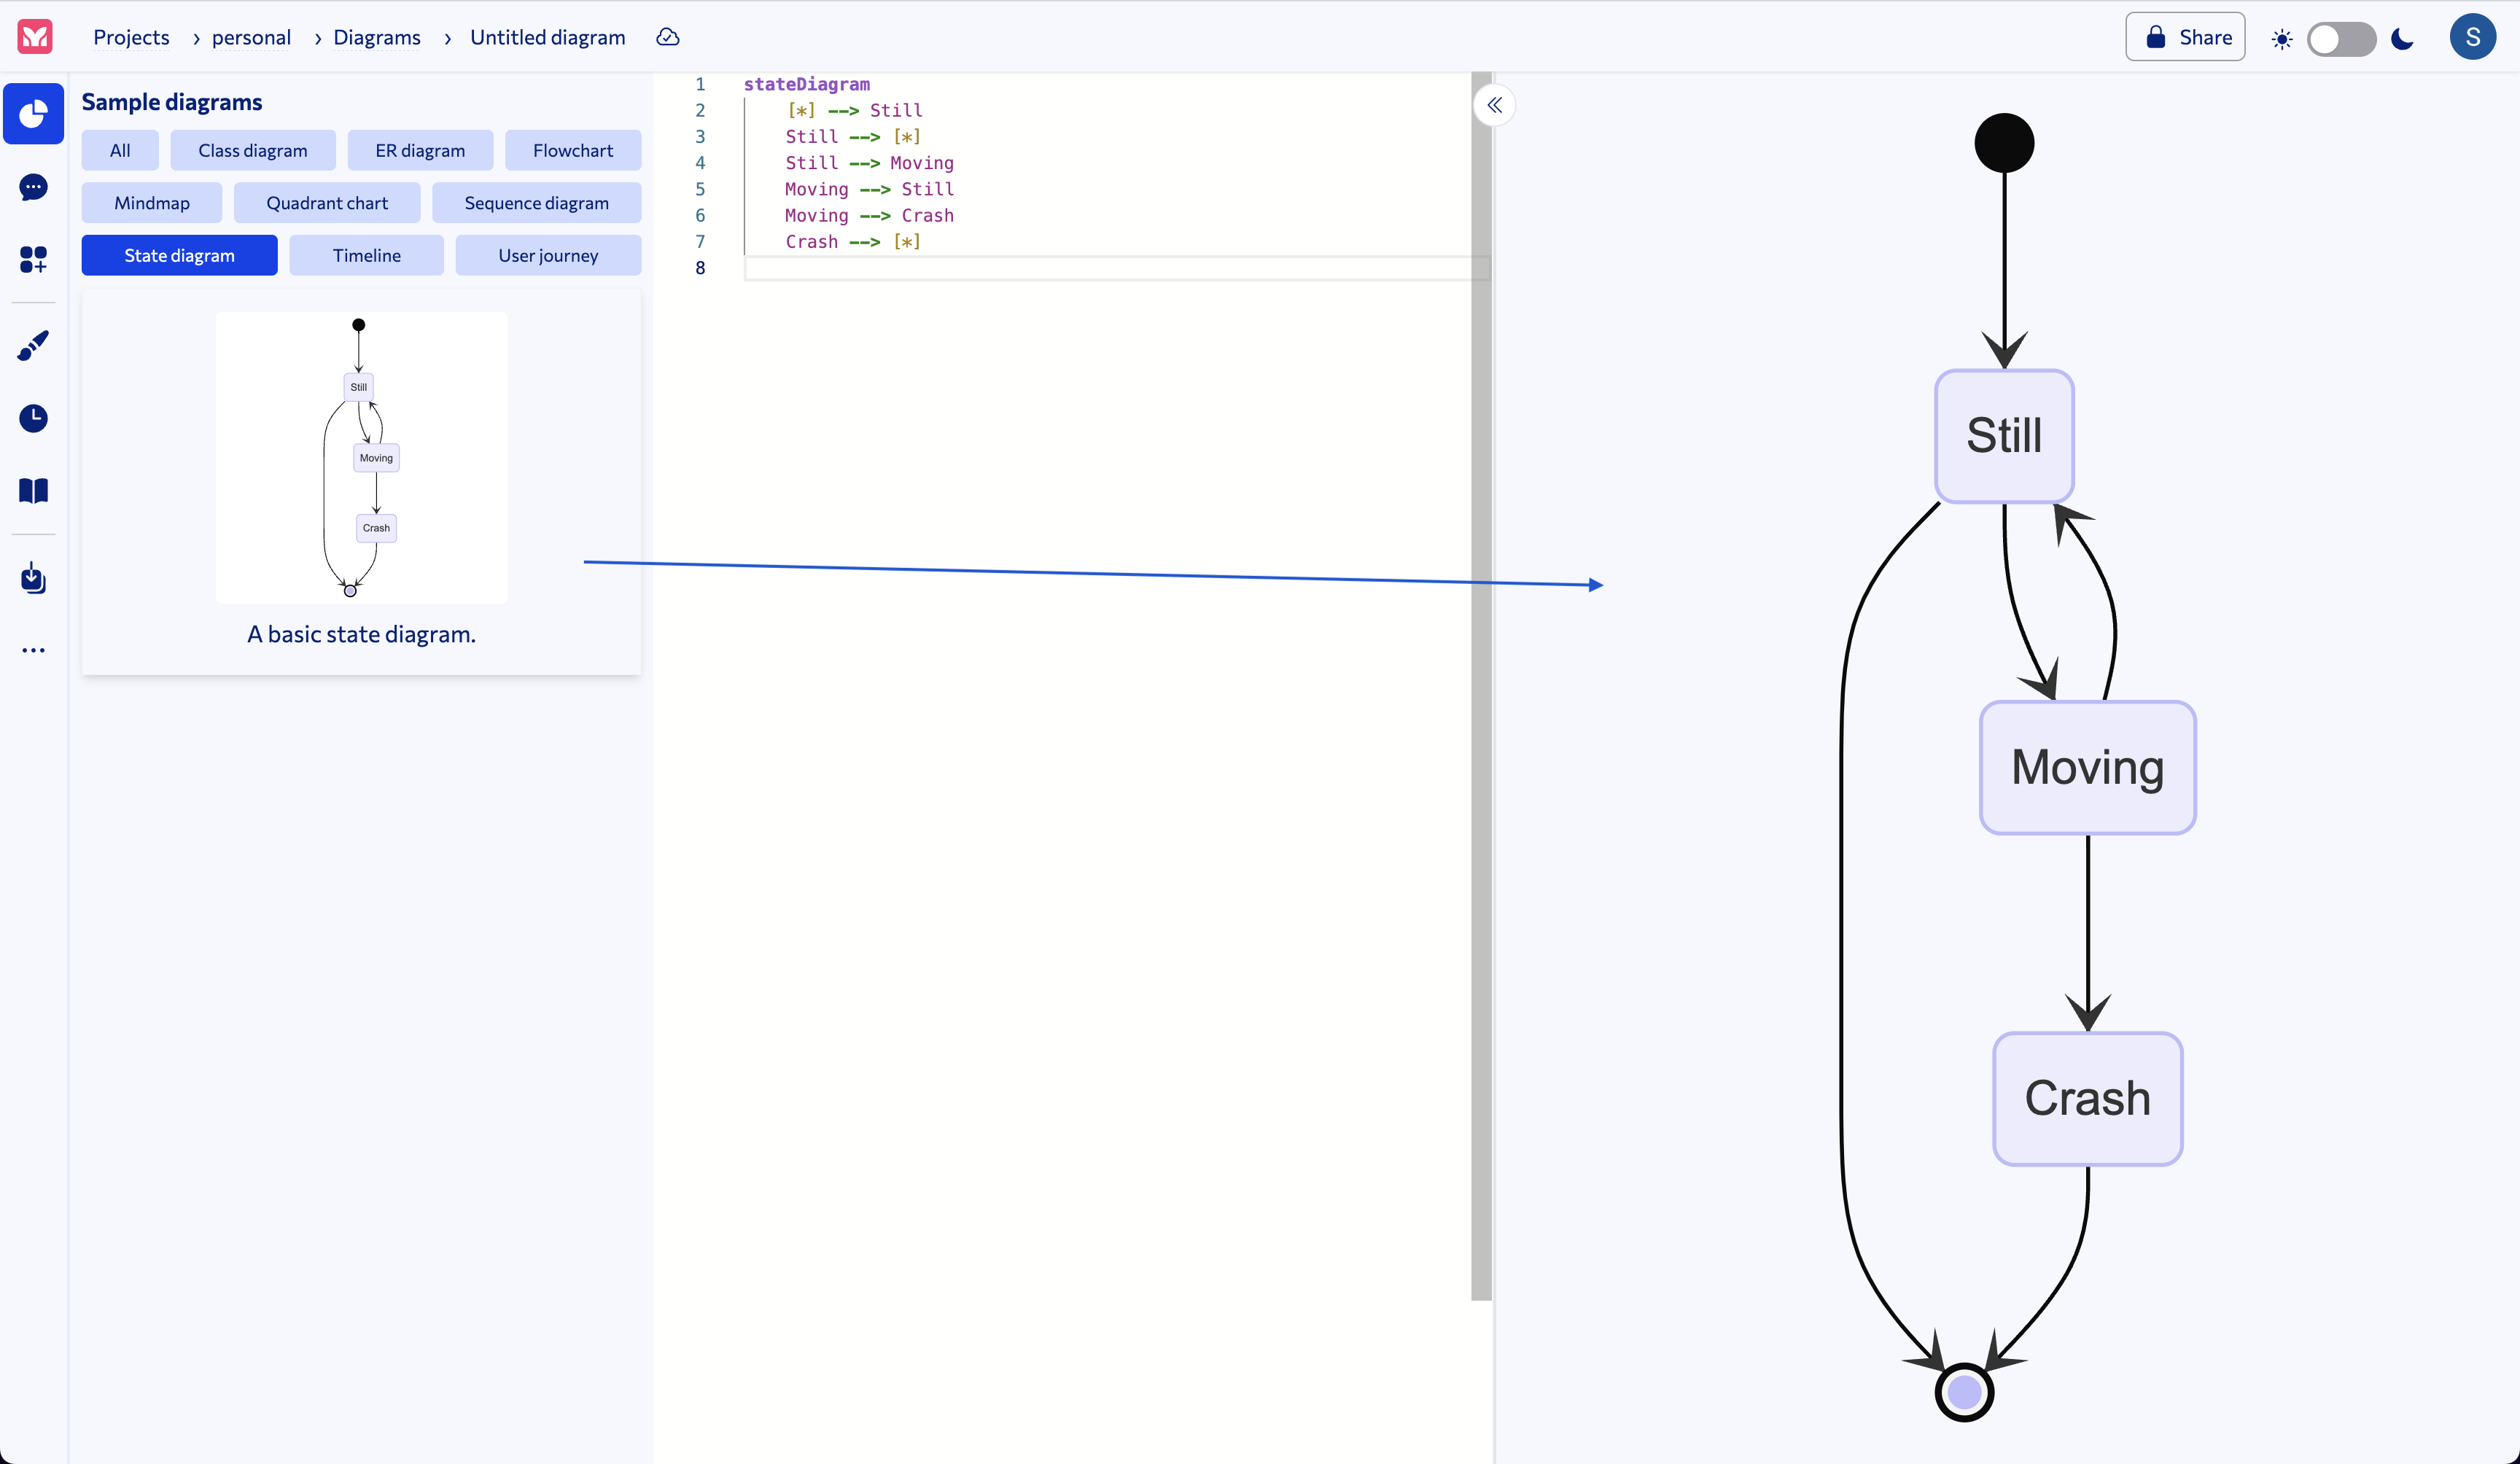This screenshot has width=2520, height=1464.
Task: Open the templates/plugins panel
Action: (x=33, y=259)
